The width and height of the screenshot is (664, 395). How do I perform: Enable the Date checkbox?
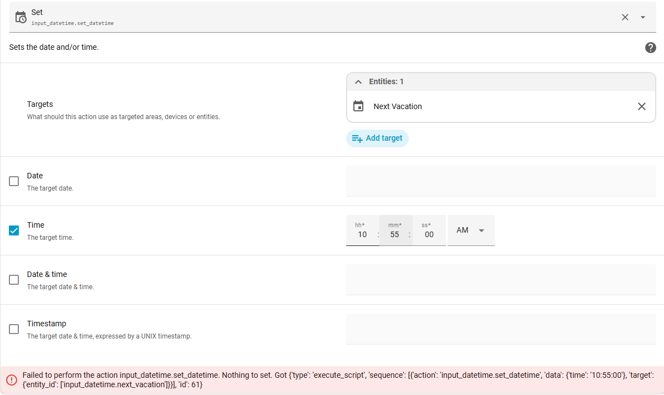click(14, 181)
